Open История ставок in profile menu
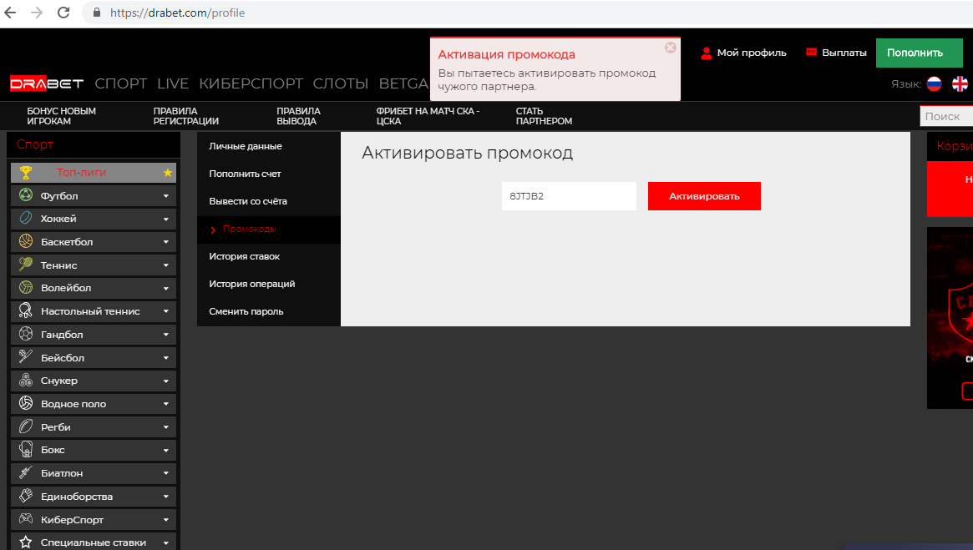Viewport: 973px width, 550px height. [x=244, y=256]
